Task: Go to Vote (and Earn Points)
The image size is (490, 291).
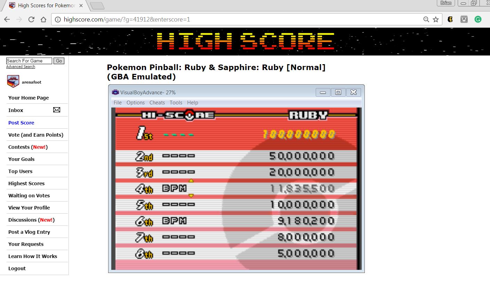Action: tap(36, 135)
